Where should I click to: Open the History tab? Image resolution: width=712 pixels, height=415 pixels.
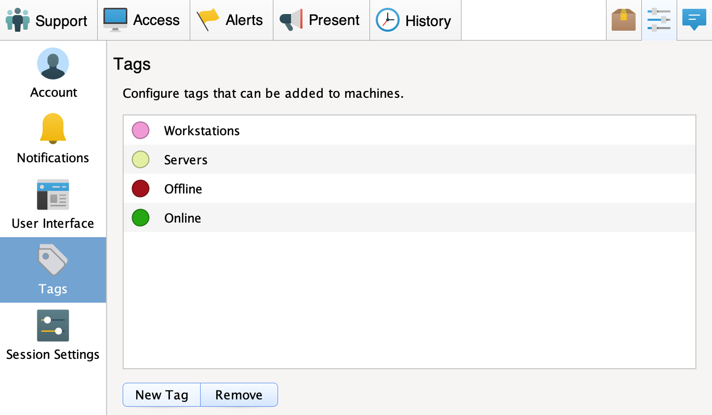415,20
